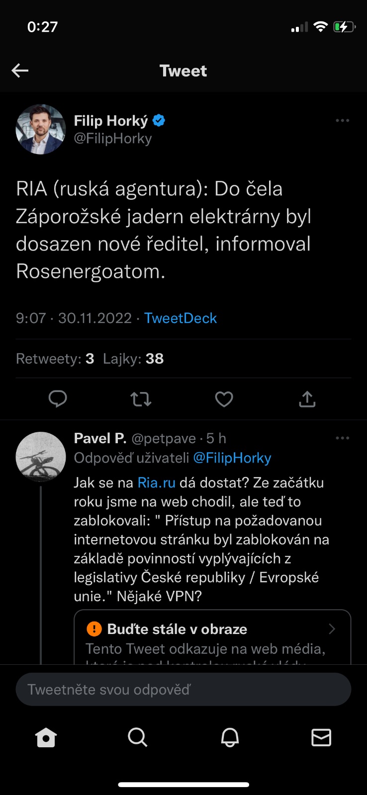
Task: View Filip Horký's profile picture
Action: 41,129
